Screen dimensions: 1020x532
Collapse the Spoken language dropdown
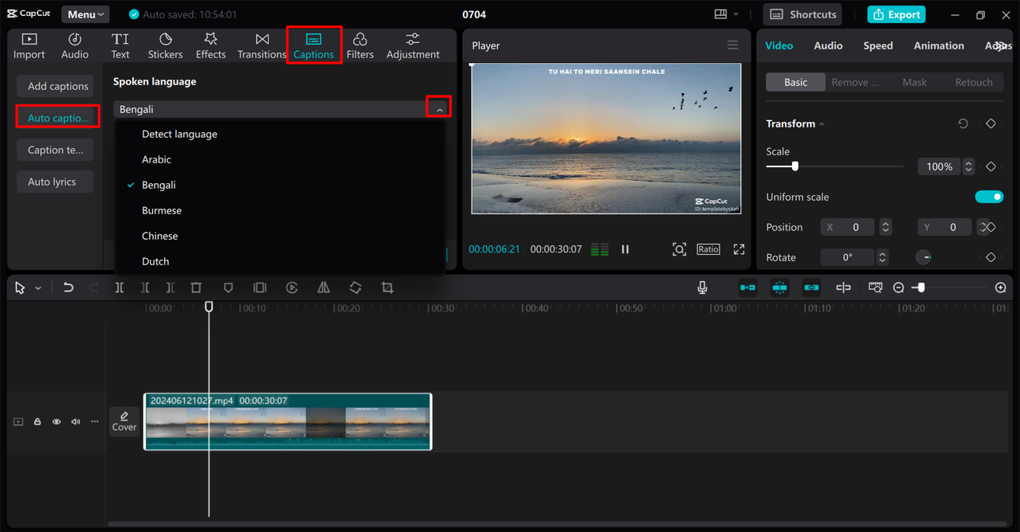(x=439, y=108)
